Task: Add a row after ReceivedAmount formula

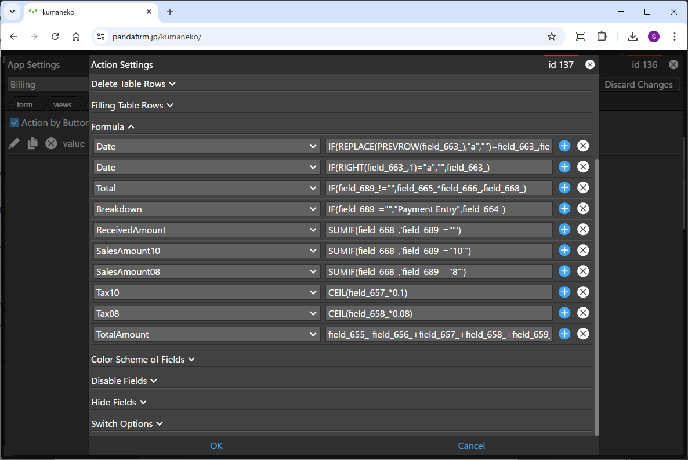Action: tap(564, 230)
